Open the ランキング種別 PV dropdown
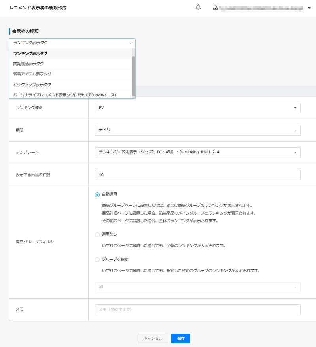This screenshot has height=347, width=316. pos(197,108)
